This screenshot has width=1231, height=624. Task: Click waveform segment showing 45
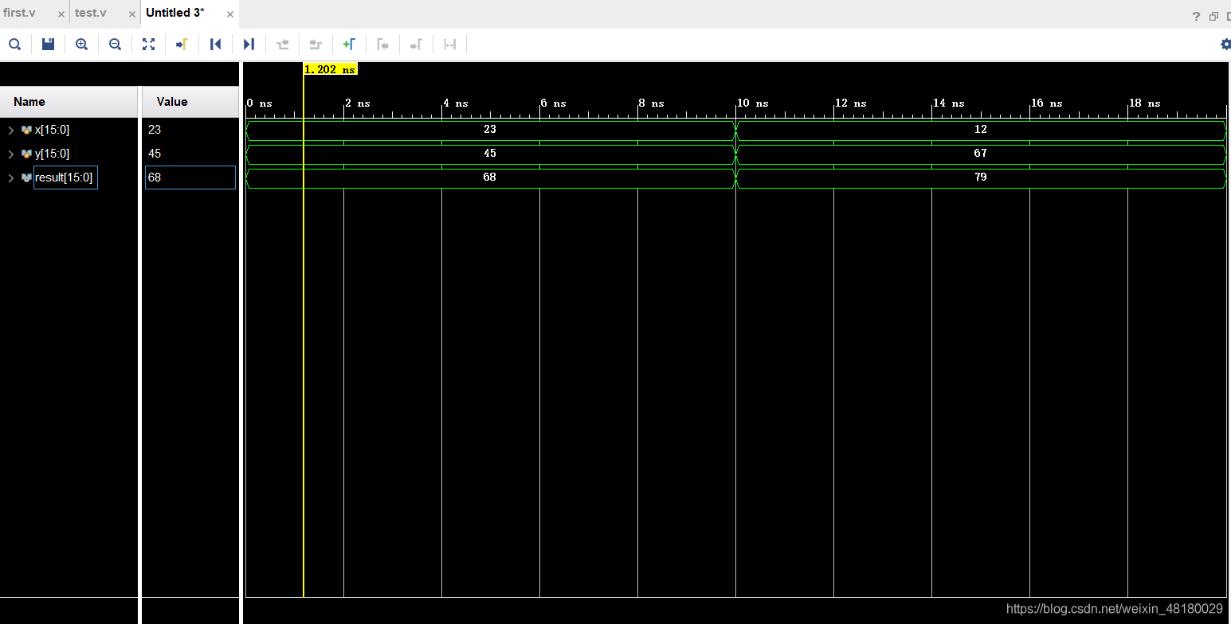[x=490, y=154]
